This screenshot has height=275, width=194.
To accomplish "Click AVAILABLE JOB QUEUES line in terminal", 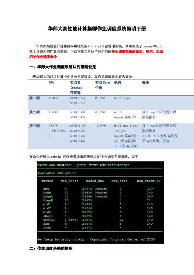I will [57, 173].
